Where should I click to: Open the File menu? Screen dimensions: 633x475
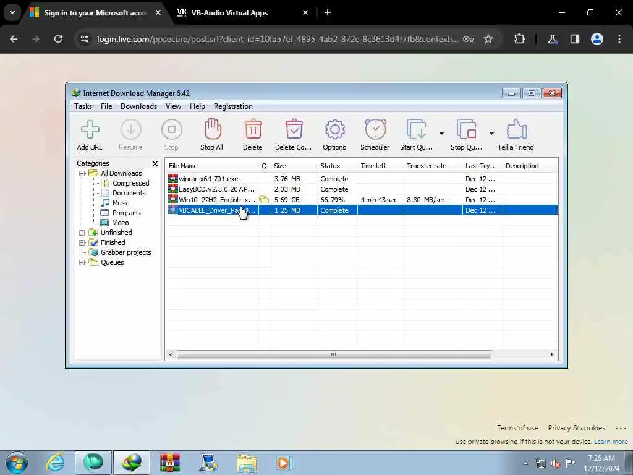106,106
